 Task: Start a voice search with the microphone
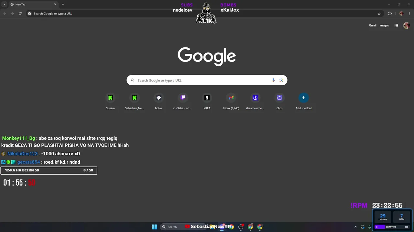[273, 80]
